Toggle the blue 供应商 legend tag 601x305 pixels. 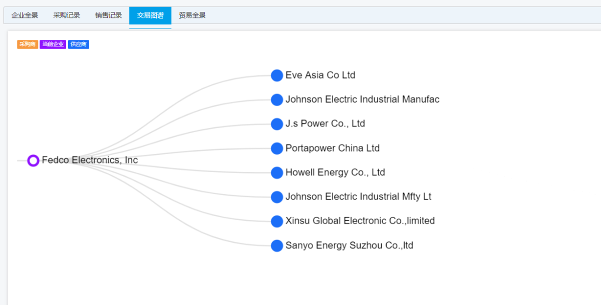pyautogui.click(x=79, y=44)
